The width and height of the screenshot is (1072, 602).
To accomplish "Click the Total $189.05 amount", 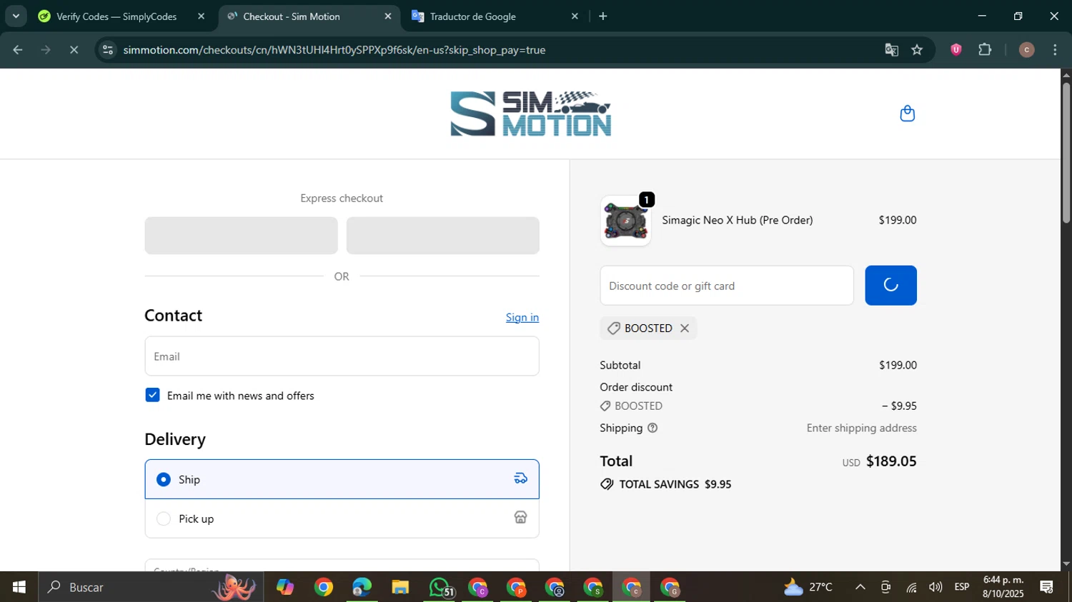I will pos(891,461).
